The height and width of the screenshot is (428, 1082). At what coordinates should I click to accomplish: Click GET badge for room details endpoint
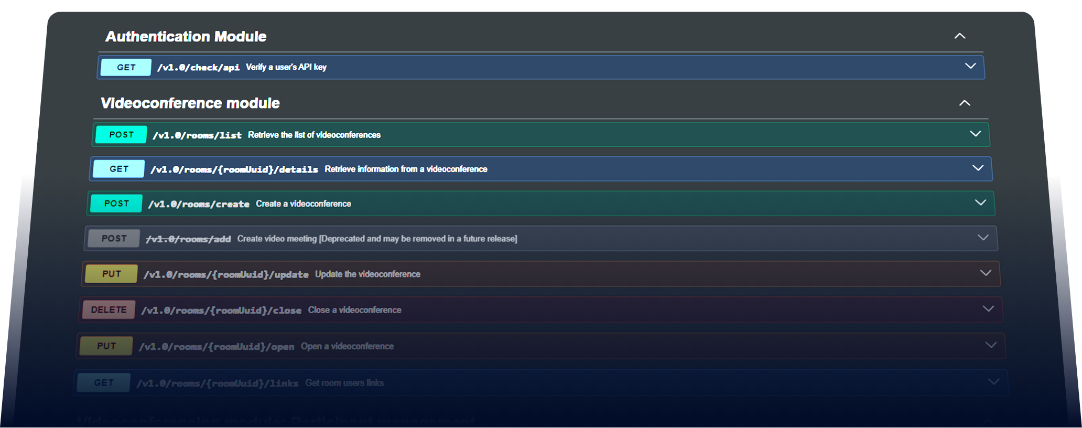pos(118,169)
